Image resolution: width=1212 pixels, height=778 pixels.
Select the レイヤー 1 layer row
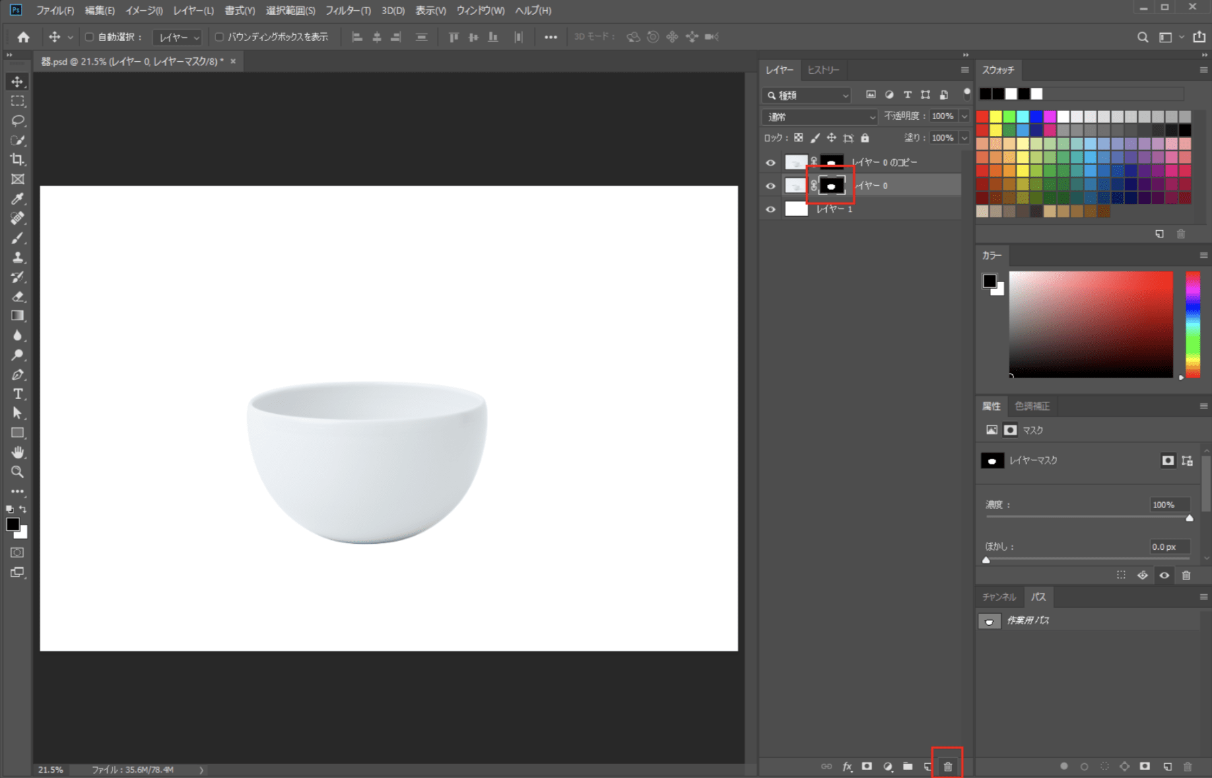tap(861, 209)
